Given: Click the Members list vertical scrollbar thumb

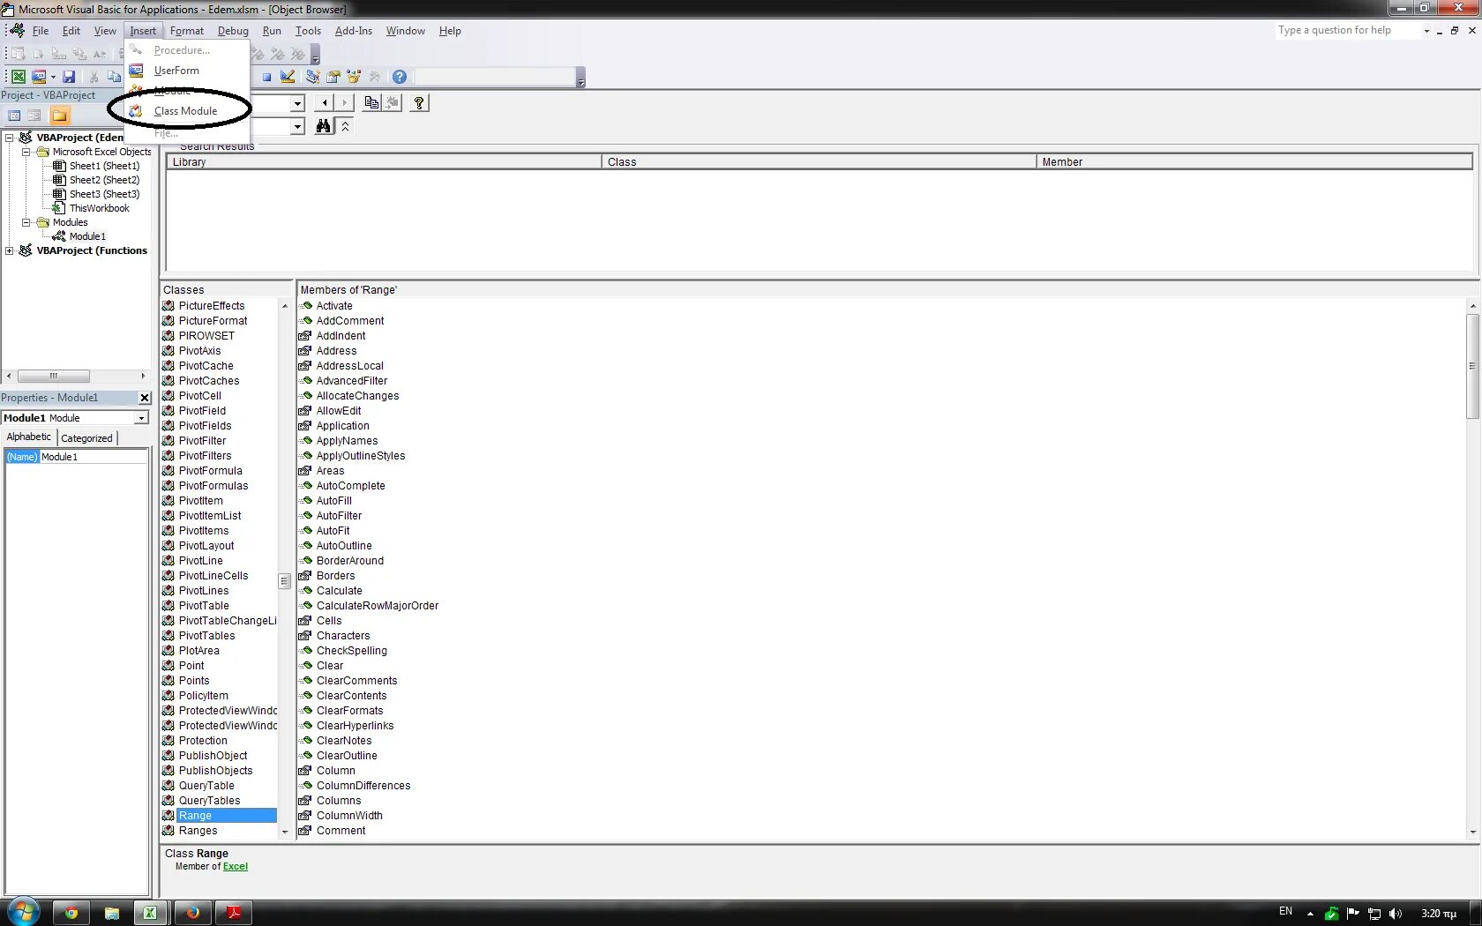Looking at the screenshot, I should click(x=1472, y=366).
